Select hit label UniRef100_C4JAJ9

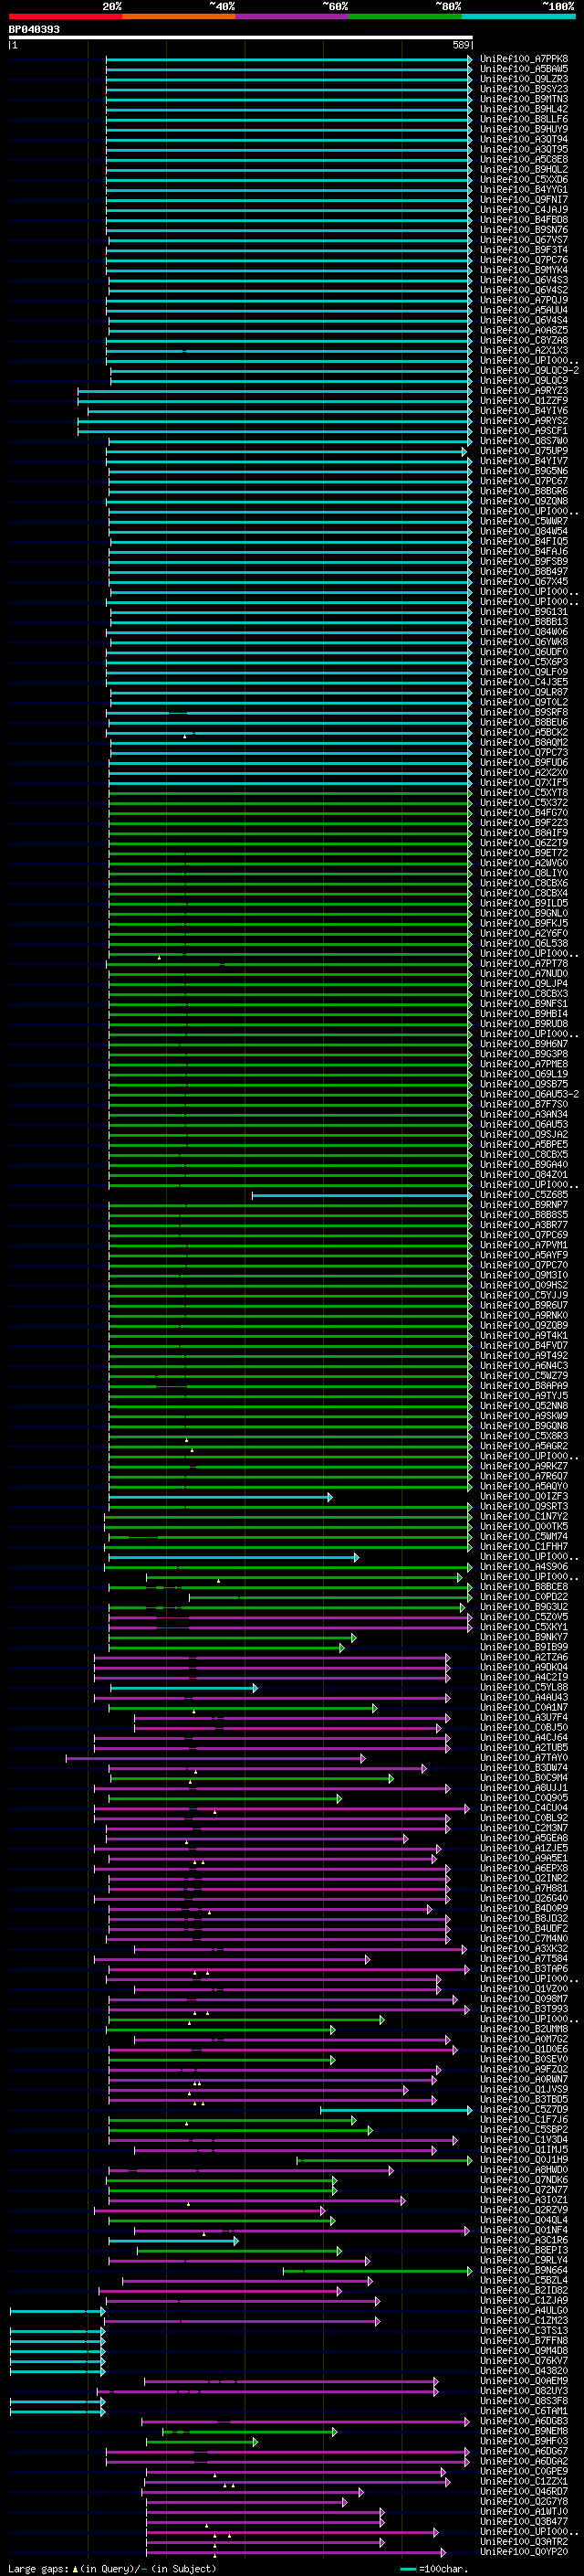point(523,209)
